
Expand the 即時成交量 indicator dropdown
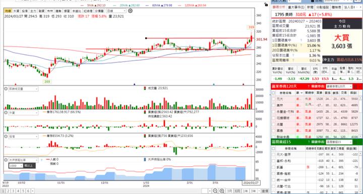(23, 89)
